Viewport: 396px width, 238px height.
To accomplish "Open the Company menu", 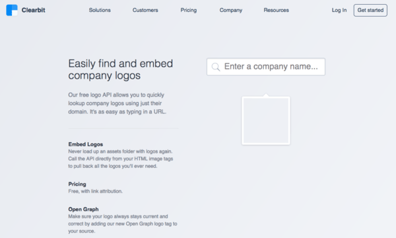I will (x=231, y=10).
